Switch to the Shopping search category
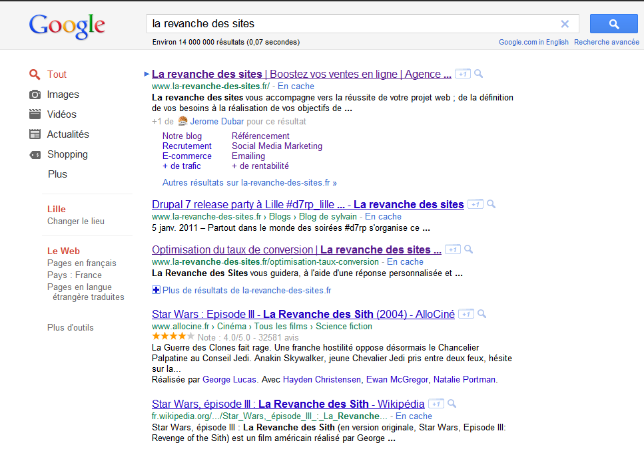Image resolution: width=644 pixels, height=449 pixels. [x=67, y=154]
